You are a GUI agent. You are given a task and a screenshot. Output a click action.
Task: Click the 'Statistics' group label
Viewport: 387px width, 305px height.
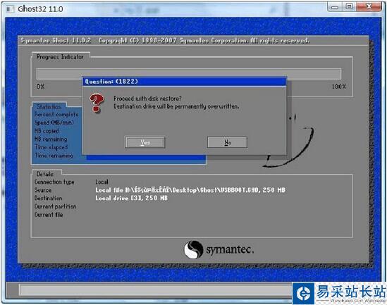click(x=49, y=107)
